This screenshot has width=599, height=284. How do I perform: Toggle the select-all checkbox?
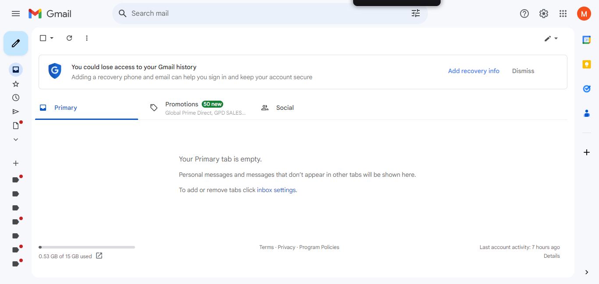43,38
